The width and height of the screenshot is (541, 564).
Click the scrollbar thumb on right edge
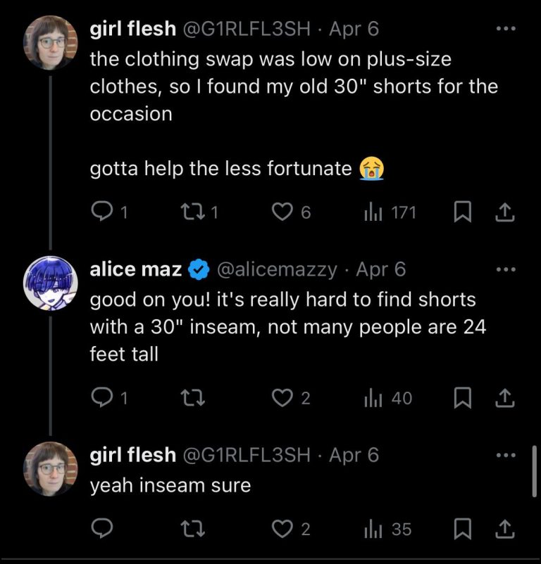tap(536, 470)
